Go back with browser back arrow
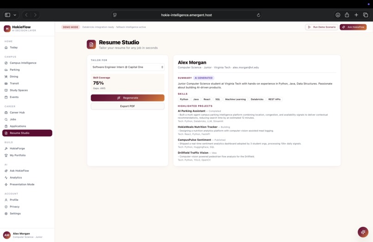Viewport: 373px width, 242px height. 26,15
